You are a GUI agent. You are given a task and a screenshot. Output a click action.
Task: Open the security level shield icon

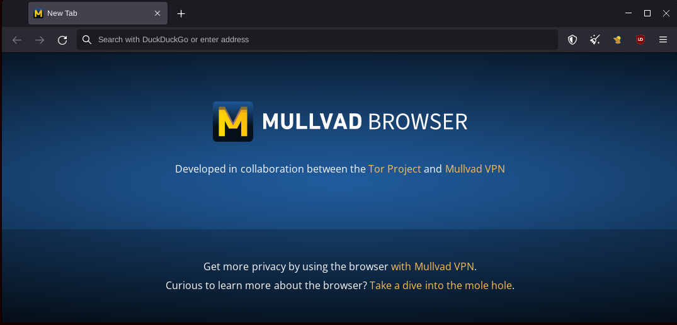(572, 40)
